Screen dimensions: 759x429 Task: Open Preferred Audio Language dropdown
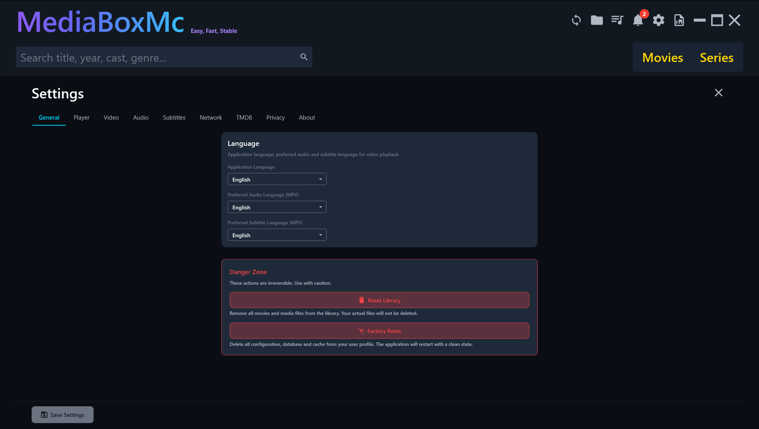[277, 207]
